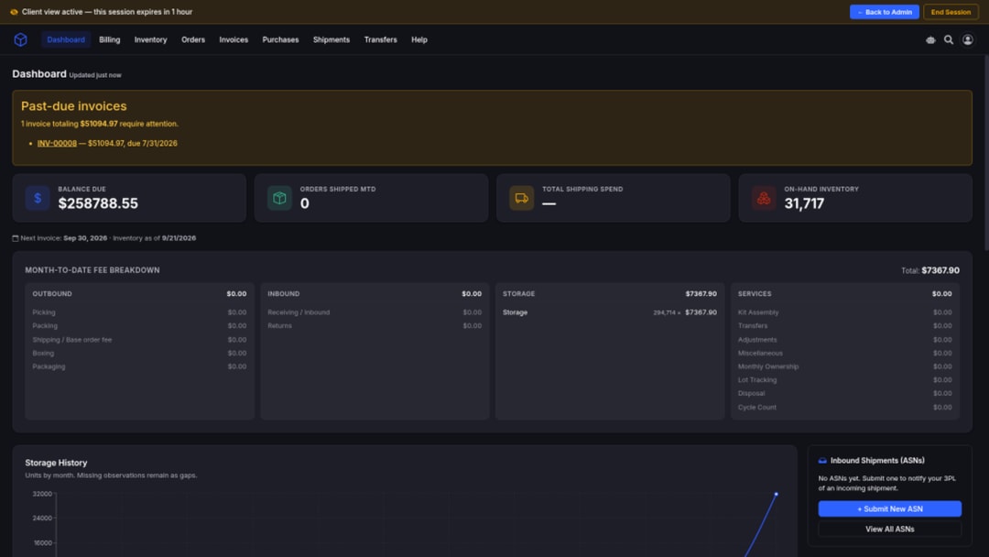The height and width of the screenshot is (557, 989).
Task: Open the Shipments page
Action: tap(331, 39)
